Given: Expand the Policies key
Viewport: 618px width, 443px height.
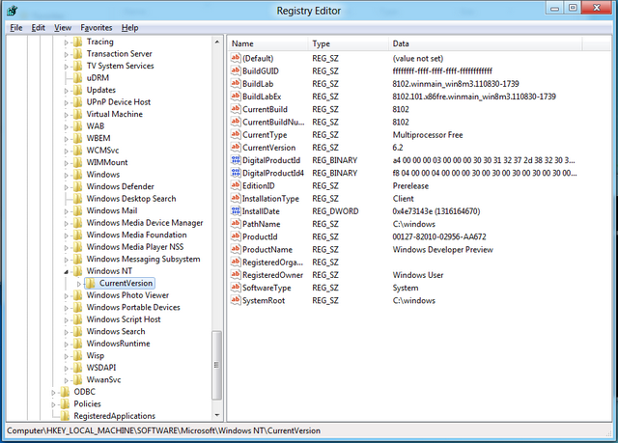Looking at the screenshot, I should [54, 404].
